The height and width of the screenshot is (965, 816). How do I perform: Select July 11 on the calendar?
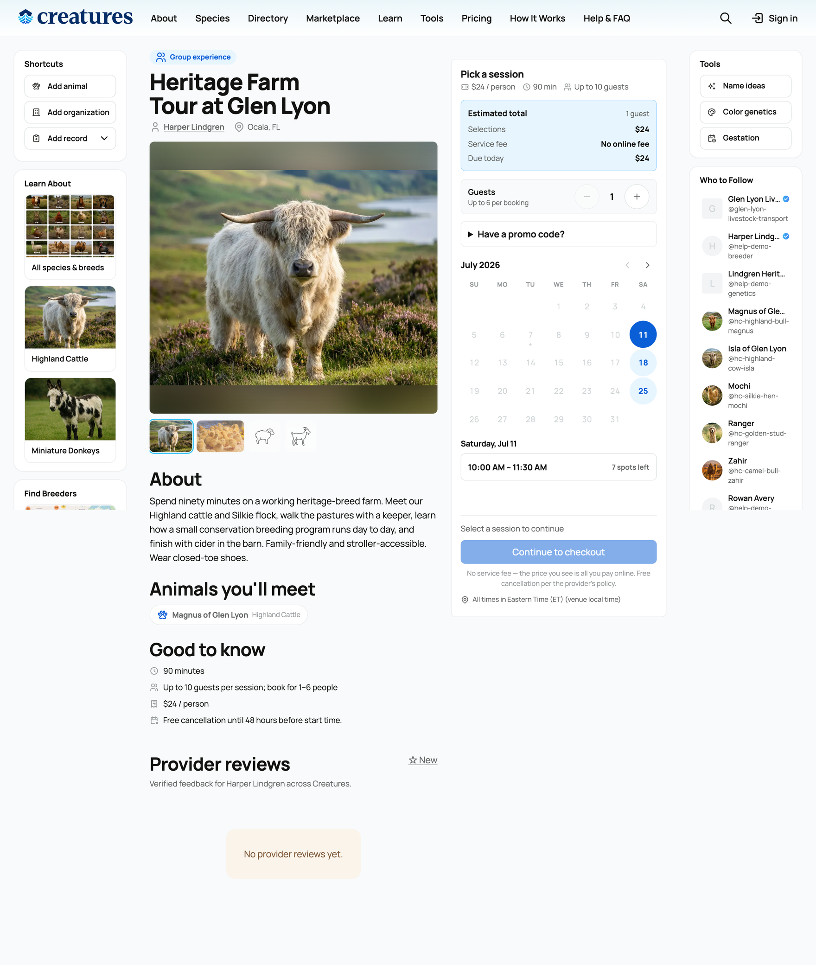pyautogui.click(x=643, y=334)
